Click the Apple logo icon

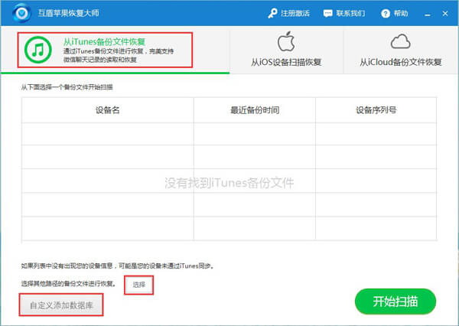[286, 41]
